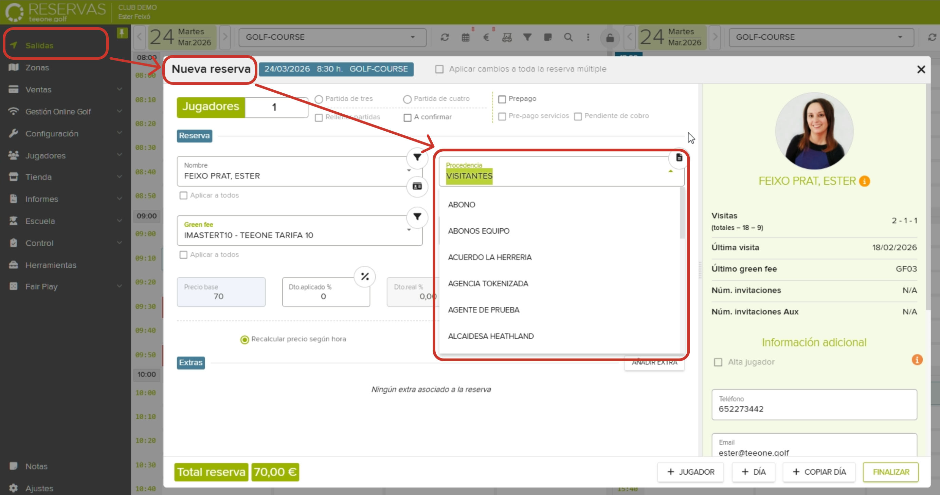Click the sticky note toolbar icon
Viewport: 940px width, 495px height.
(548, 37)
